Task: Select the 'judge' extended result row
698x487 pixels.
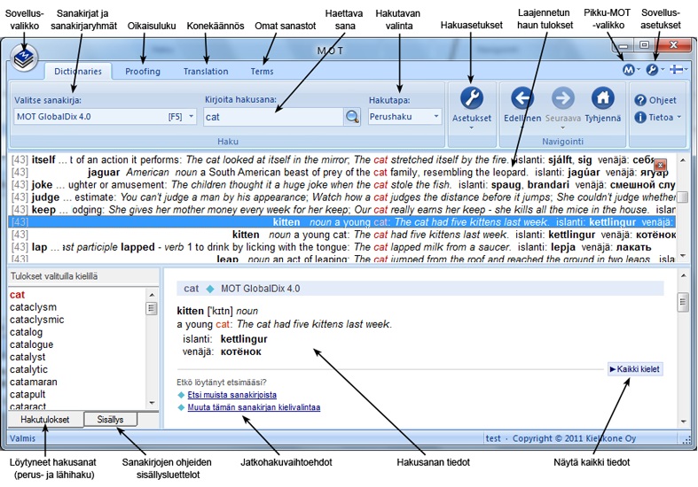Action: click(342, 197)
